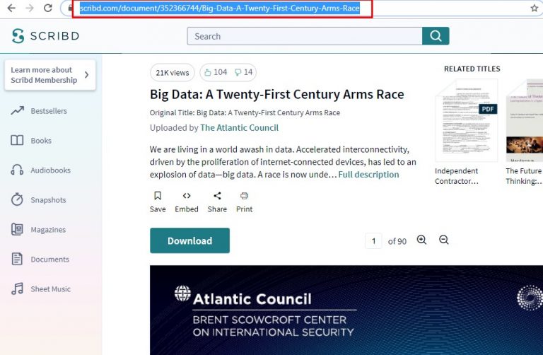The image size is (543, 355).
Task: Click the 'of 90' page count text
Action: click(x=397, y=241)
